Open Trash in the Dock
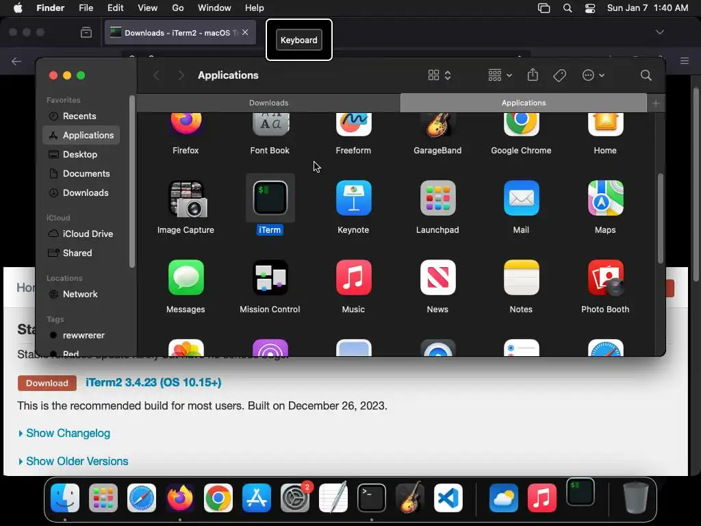The width and height of the screenshot is (701, 526). coord(635,497)
